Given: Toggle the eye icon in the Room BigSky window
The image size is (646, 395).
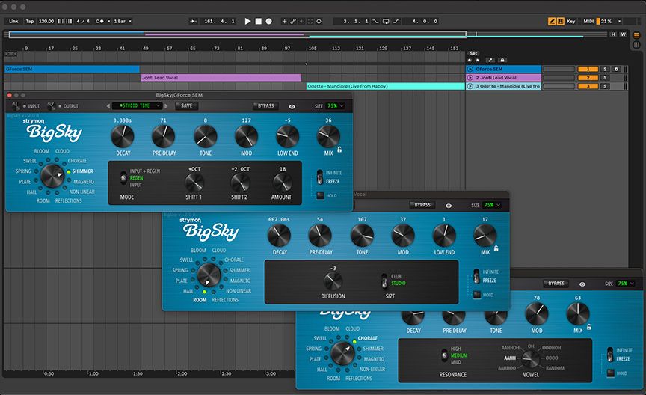Looking at the screenshot, I should 449,205.
